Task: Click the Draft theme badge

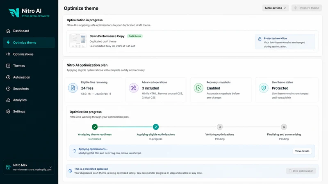Action: 135,36
